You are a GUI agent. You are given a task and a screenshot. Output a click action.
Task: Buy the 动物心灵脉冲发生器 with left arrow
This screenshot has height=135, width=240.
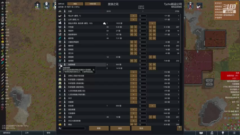click(133, 76)
